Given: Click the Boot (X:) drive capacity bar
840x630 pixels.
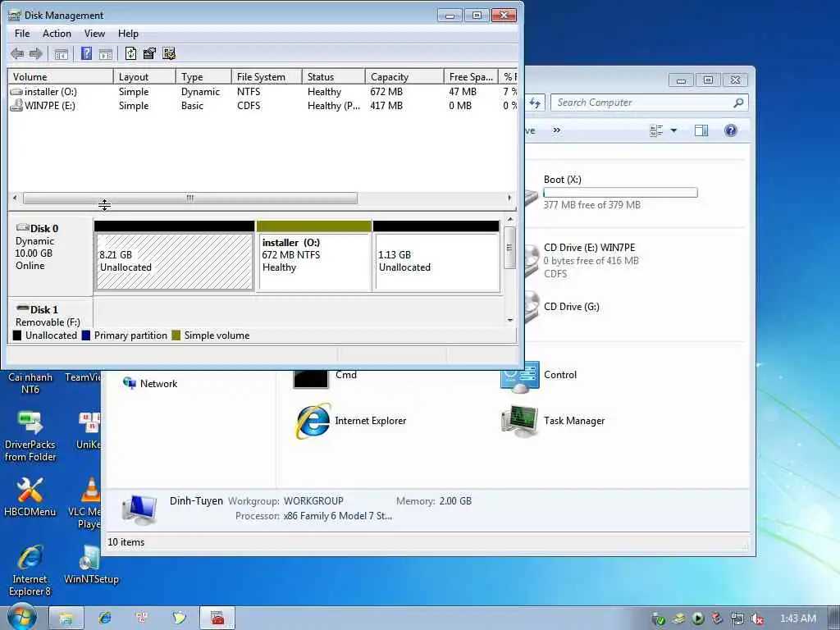Looking at the screenshot, I should 620,192.
